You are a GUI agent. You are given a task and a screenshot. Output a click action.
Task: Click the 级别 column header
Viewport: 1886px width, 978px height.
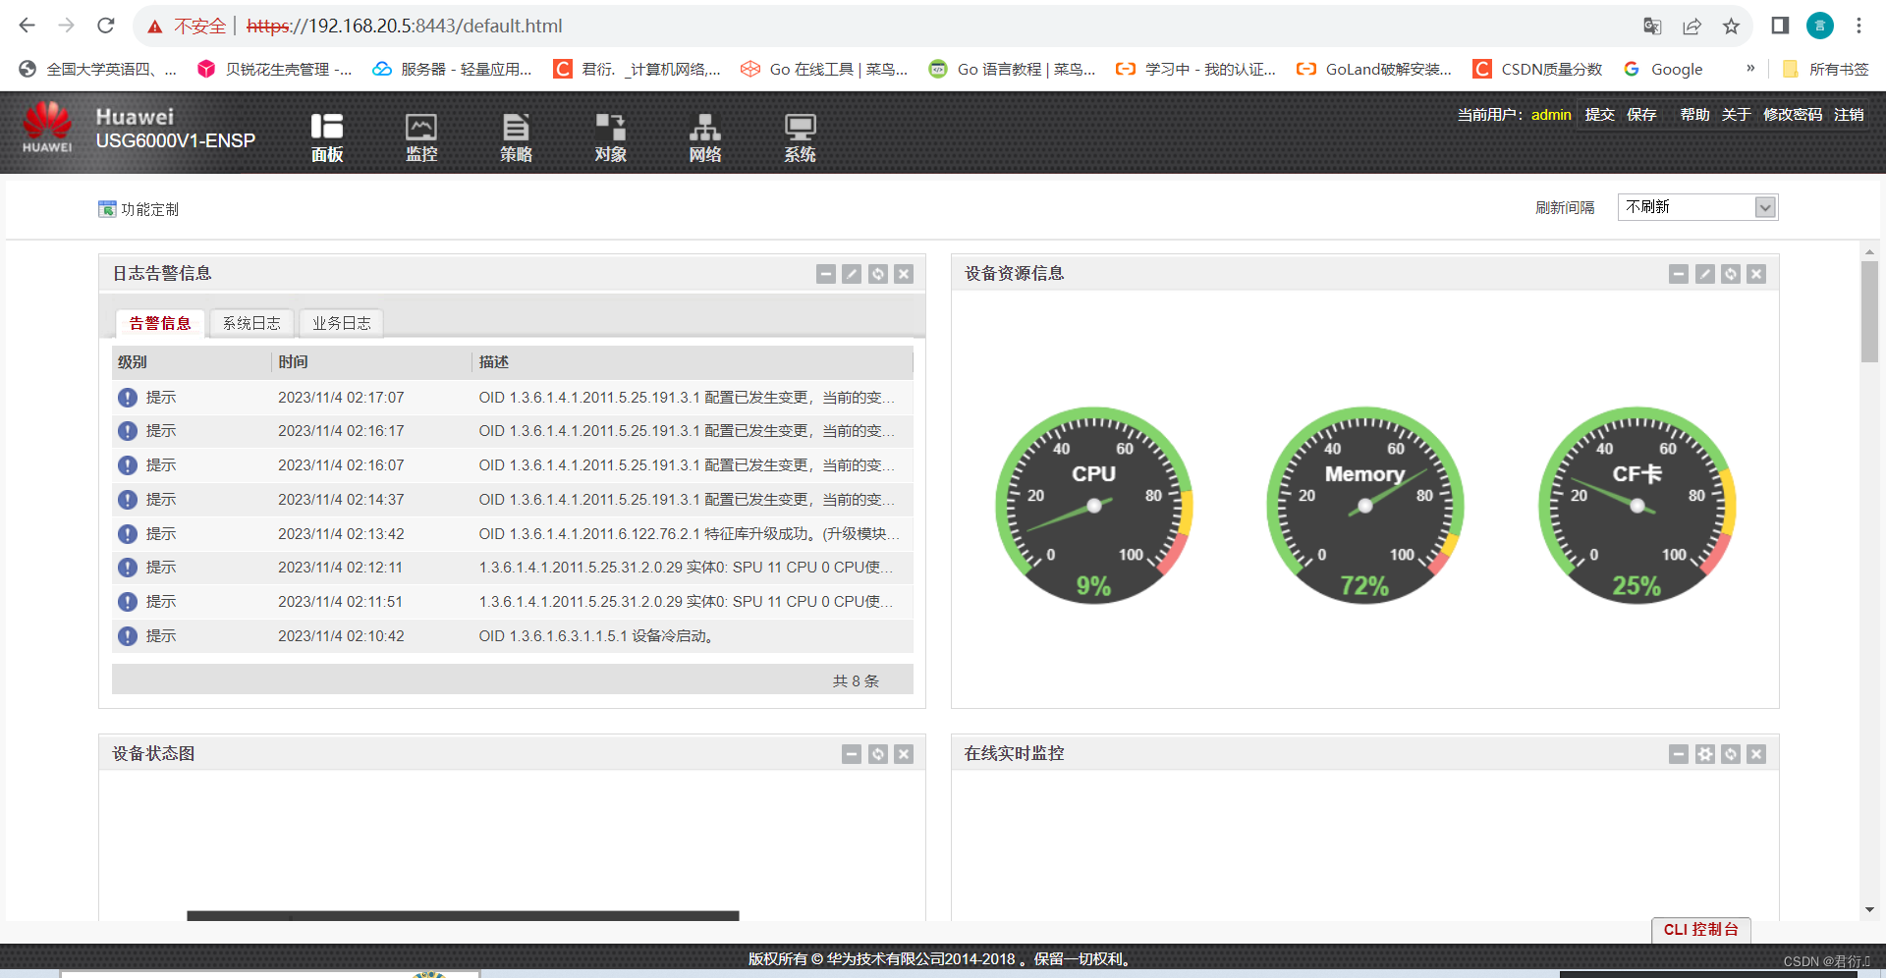(192, 362)
